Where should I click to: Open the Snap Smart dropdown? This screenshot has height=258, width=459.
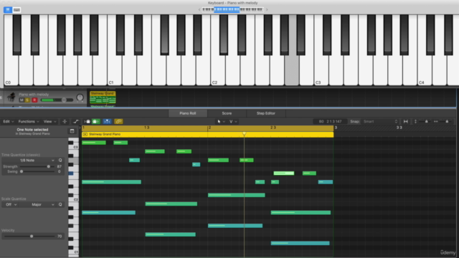380,121
